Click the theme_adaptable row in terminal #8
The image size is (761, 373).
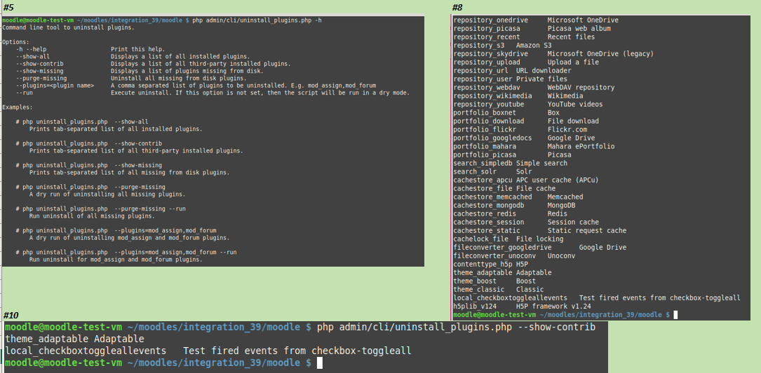click(x=502, y=273)
